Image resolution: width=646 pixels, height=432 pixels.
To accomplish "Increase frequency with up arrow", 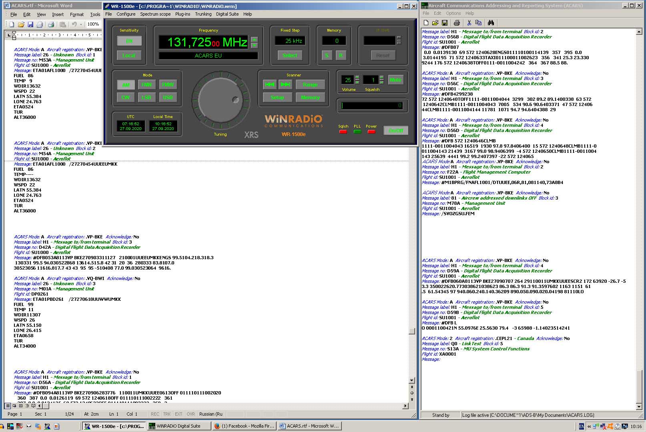I will pos(254,39).
